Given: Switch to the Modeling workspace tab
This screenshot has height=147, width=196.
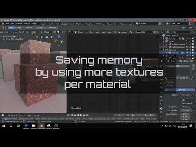Looking at the screenshot, I should 80,24.
